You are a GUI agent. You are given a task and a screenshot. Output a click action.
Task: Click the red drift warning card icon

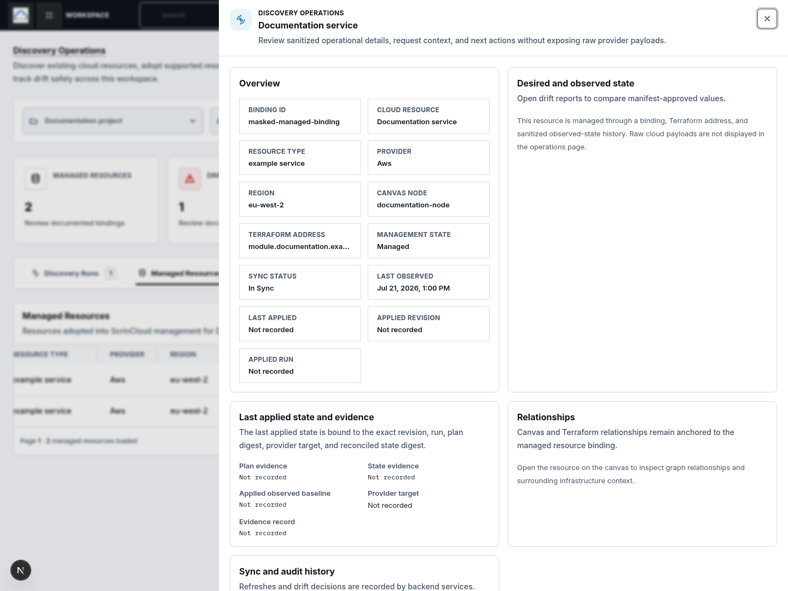[189, 179]
